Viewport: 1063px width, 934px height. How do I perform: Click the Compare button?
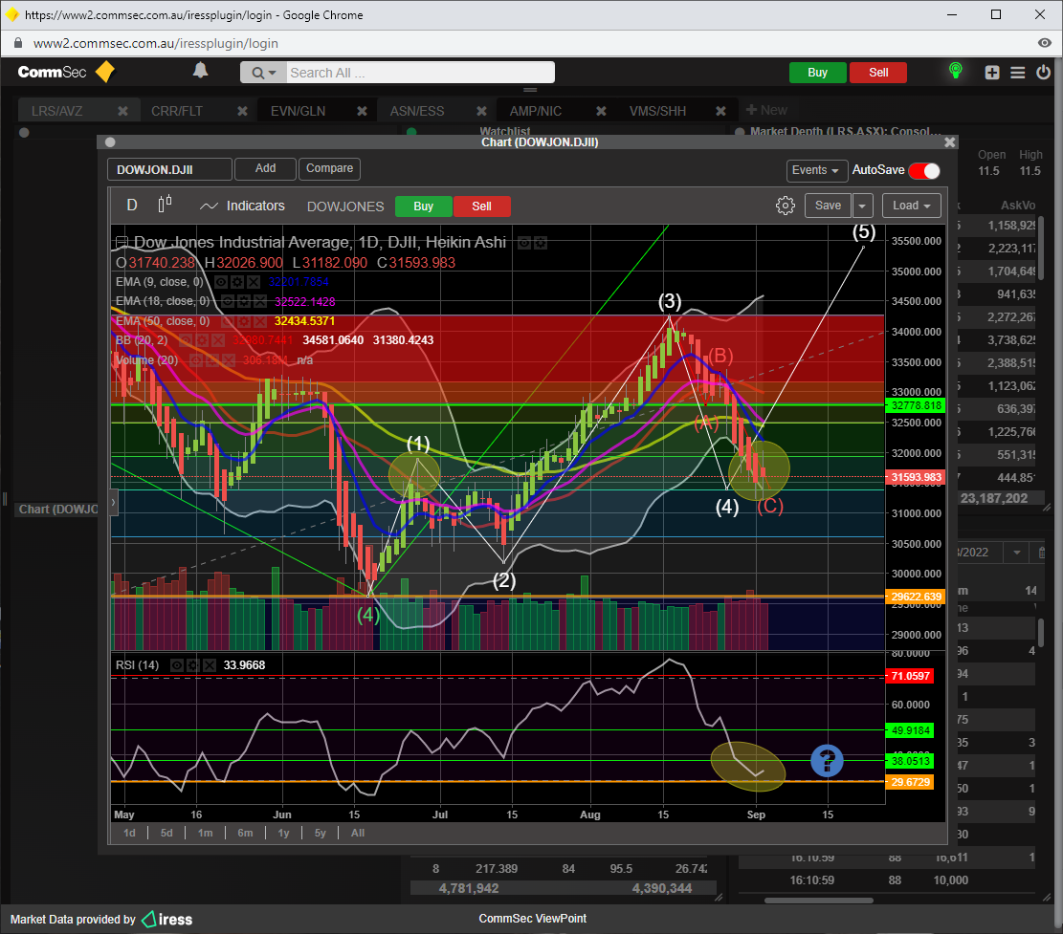tap(329, 168)
